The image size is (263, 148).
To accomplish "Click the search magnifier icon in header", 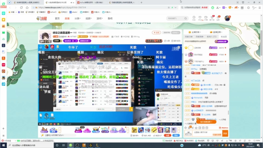I will [186, 18].
